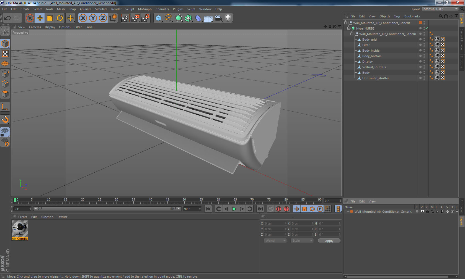Switch to Texture mode icon
Screen dimensions: 465x279
click(x=5, y=54)
